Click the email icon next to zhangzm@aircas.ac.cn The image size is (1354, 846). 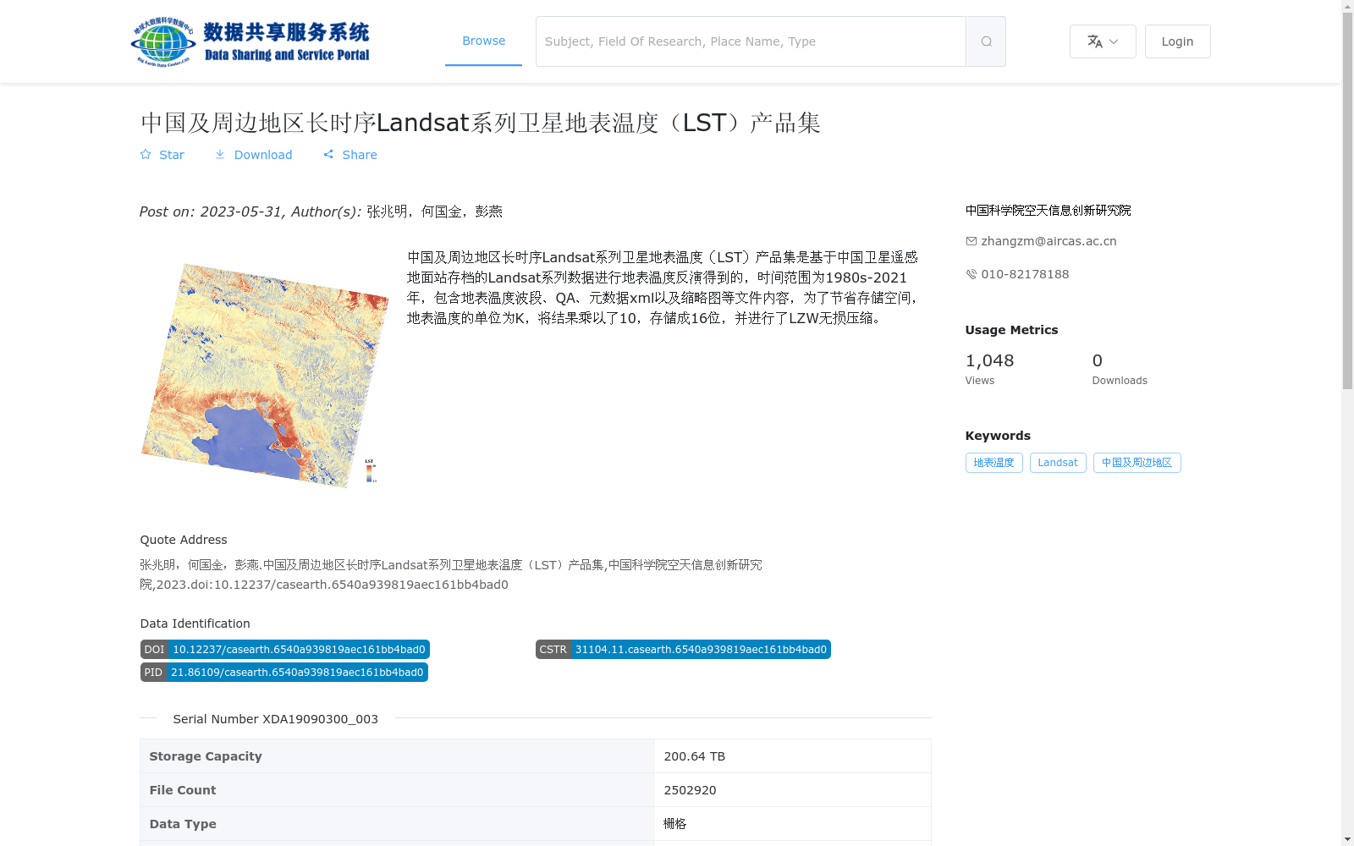[971, 241]
